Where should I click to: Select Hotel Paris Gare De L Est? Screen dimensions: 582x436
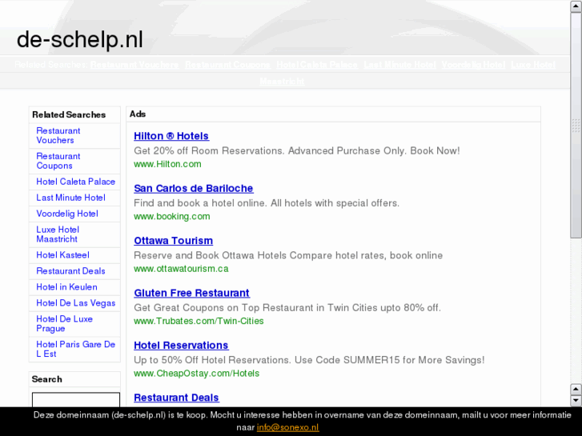point(76,349)
